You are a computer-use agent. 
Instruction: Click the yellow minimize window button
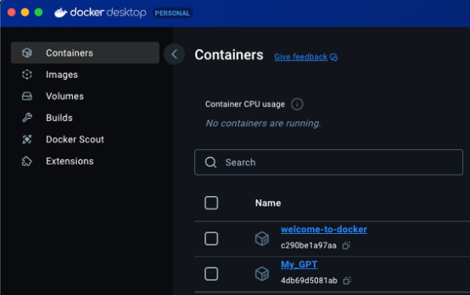(25, 13)
